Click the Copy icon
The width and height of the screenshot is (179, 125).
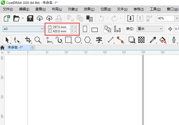80,18
